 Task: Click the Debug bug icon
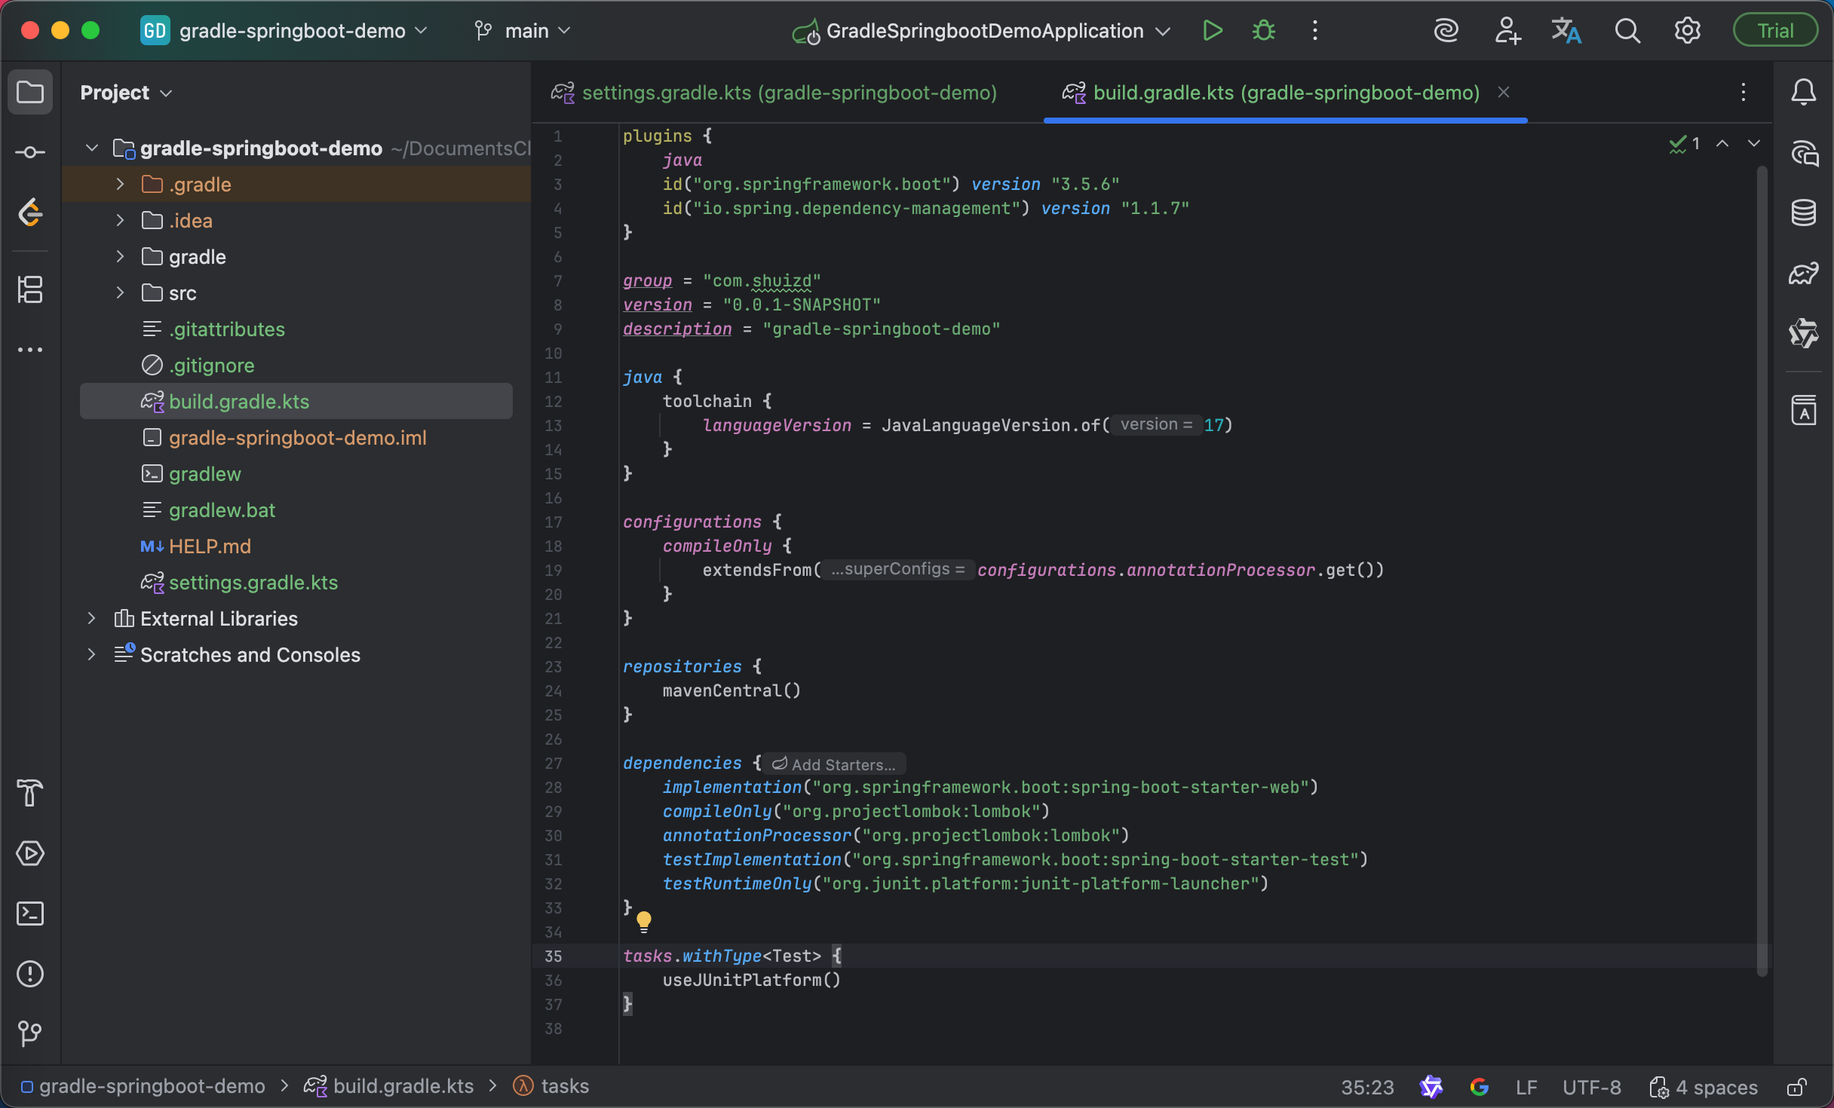(x=1264, y=31)
